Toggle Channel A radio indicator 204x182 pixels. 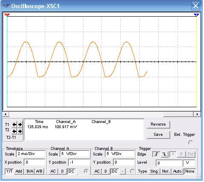[x=86, y=171]
